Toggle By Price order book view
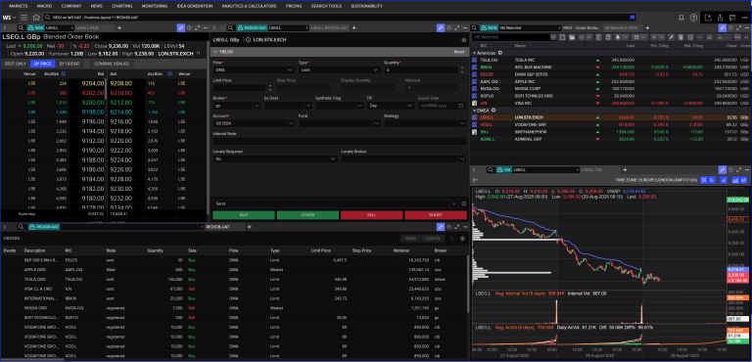 (x=42, y=64)
